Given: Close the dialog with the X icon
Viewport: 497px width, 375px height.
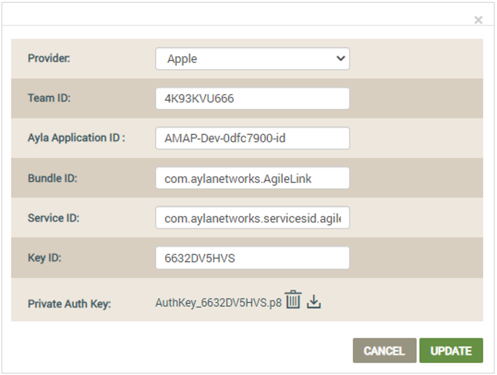Looking at the screenshot, I should 478,20.
